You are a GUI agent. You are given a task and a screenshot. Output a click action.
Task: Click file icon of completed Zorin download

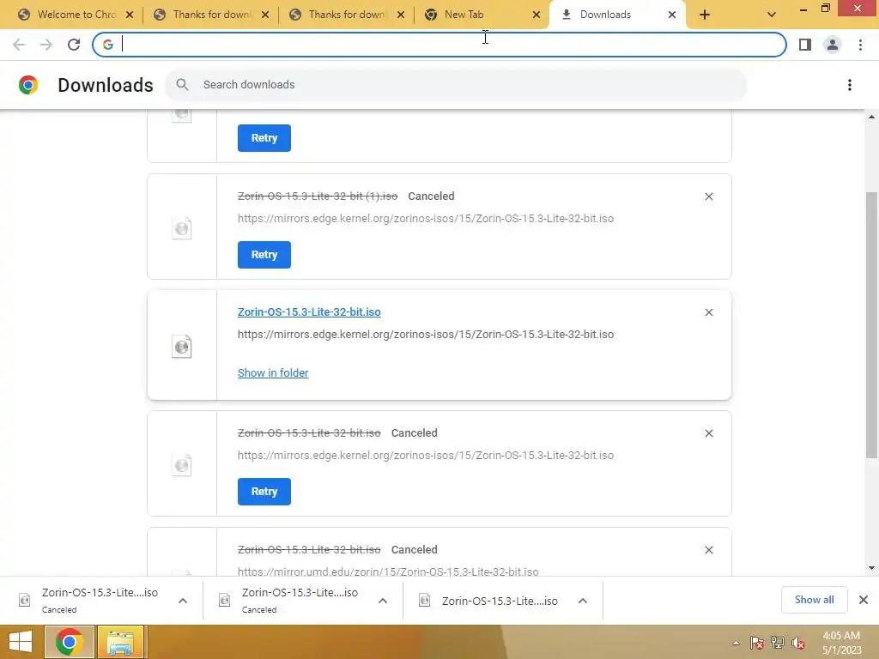coord(182,347)
